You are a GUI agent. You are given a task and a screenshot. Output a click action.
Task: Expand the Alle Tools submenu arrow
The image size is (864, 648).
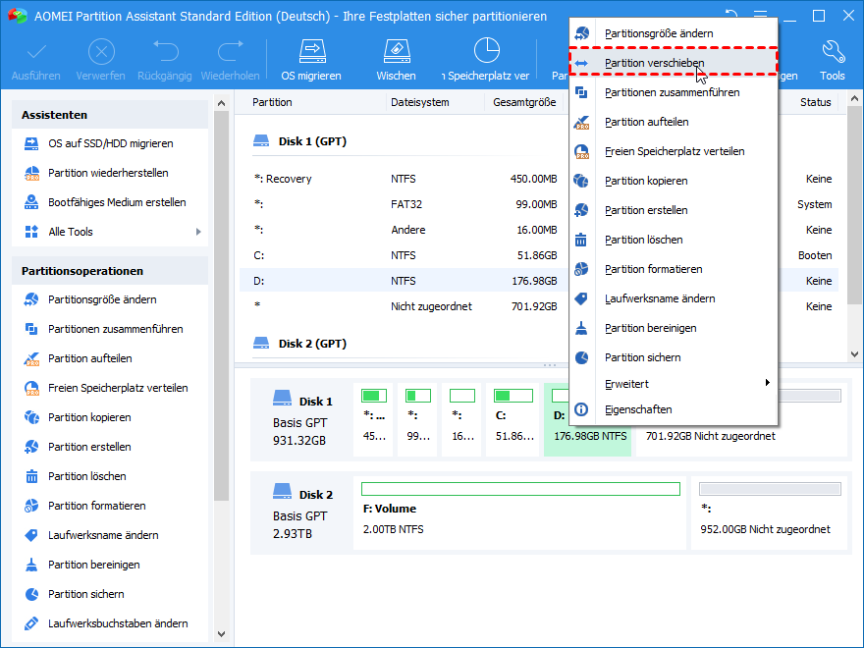click(x=198, y=232)
